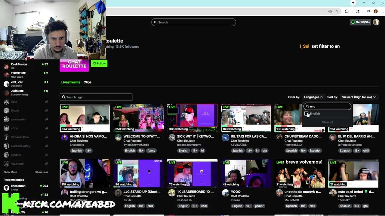Click the TylerSherwinMagic streamer avatar
This screenshot has height=216, width=385.
point(118,138)
